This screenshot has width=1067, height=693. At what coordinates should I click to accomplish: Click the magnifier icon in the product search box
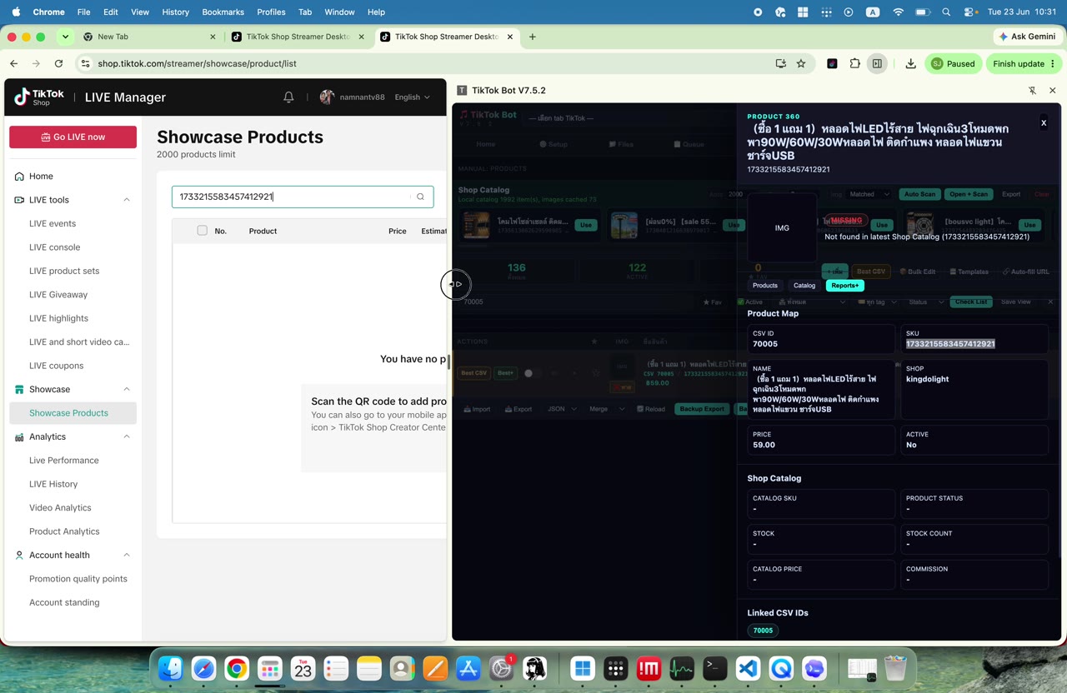[x=420, y=197]
